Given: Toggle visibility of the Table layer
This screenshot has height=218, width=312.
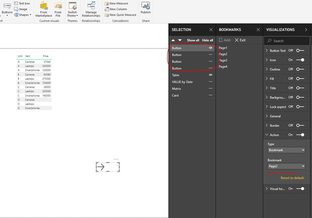Looking at the screenshot, I should [210, 75].
